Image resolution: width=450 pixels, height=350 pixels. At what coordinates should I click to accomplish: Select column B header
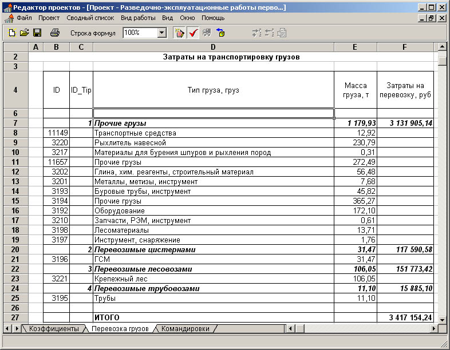click(56, 47)
